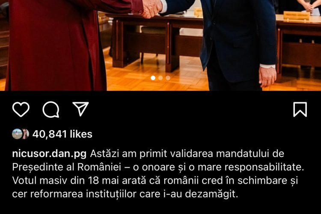Tap the person in the burgundy robe
Image resolution: width=321 pixels, height=214 pixels.
(61, 45)
